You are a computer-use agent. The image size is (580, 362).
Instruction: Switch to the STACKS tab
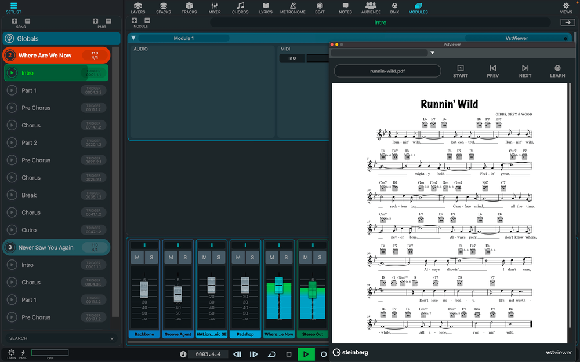click(164, 8)
